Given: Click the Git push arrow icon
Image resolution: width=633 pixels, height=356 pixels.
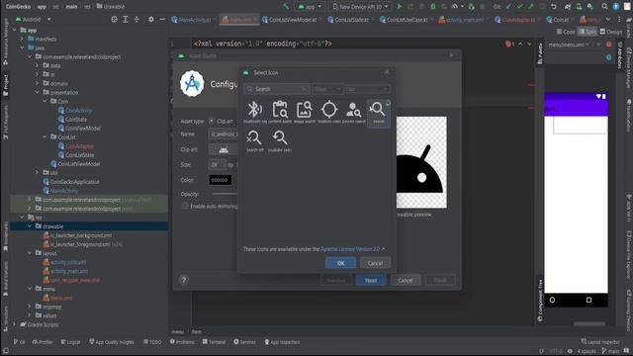Looking at the screenshot, I should pyautogui.click(x=531, y=7).
